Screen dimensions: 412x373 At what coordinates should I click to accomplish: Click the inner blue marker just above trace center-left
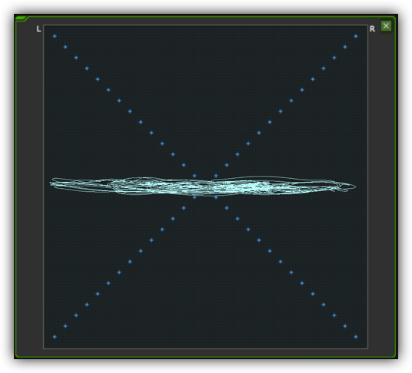[194, 176]
